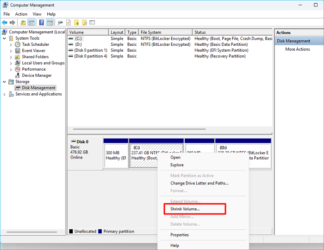Collapse the Storage tree node
The height and width of the screenshot is (250, 324).
coord(5,82)
